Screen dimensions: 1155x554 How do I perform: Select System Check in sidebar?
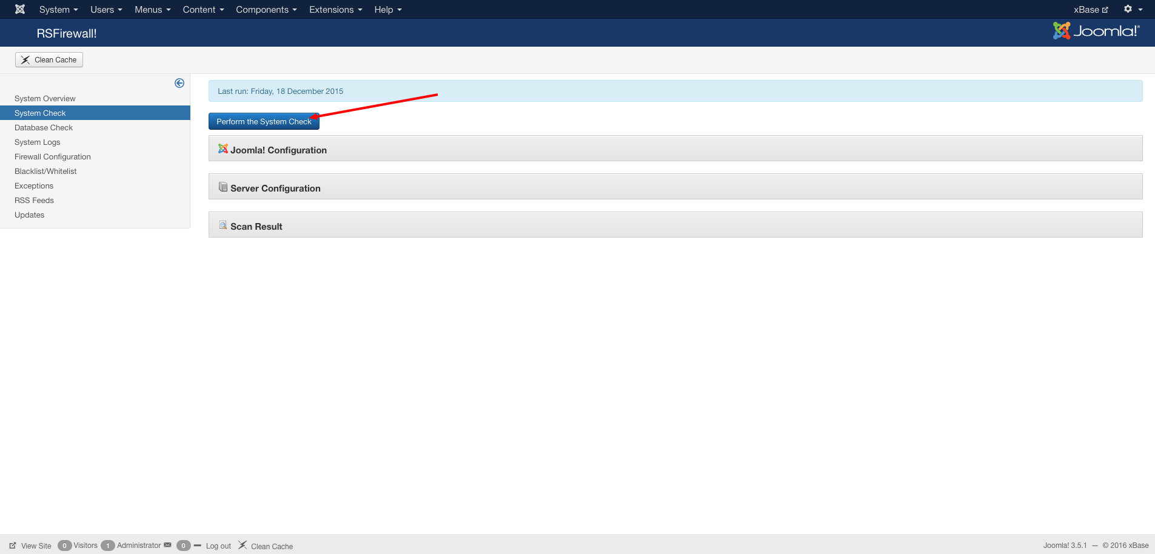95,113
